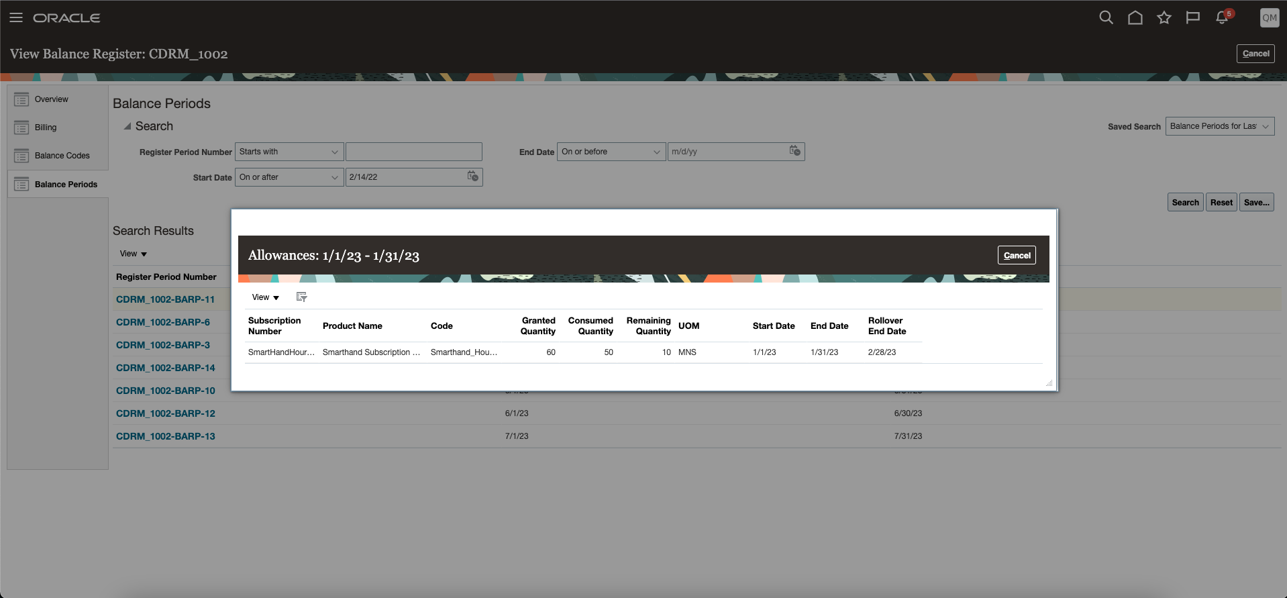Switch to the Balance Codes tab
The width and height of the screenshot is (1287, 598).
62,156
